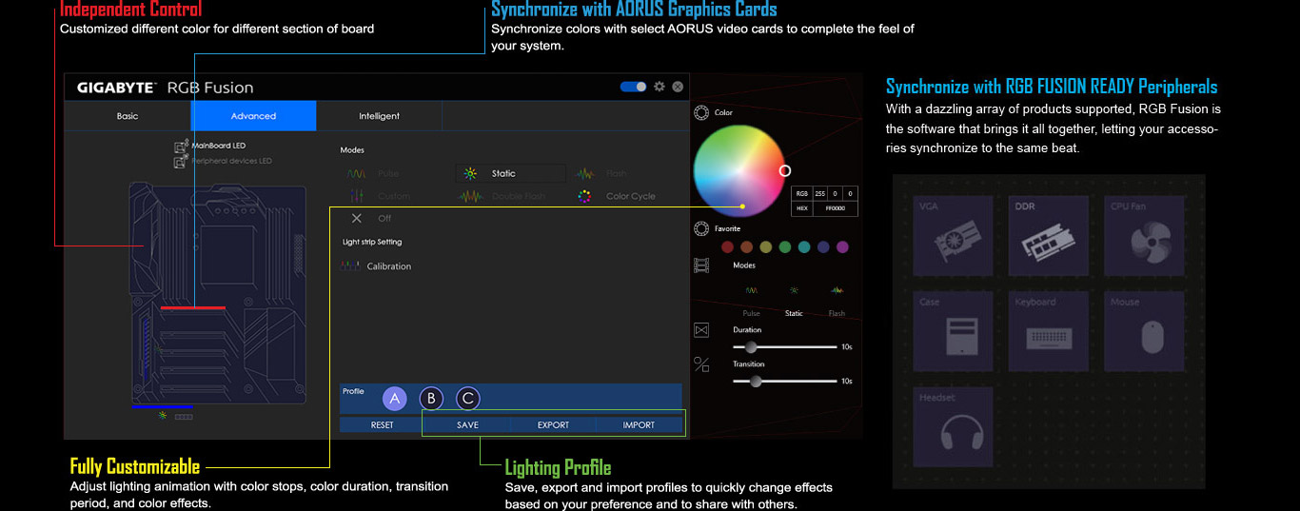The height and width of the screenshot is (511, 1300).
Task: Select the blue favorite color
Action: point(823,247)
